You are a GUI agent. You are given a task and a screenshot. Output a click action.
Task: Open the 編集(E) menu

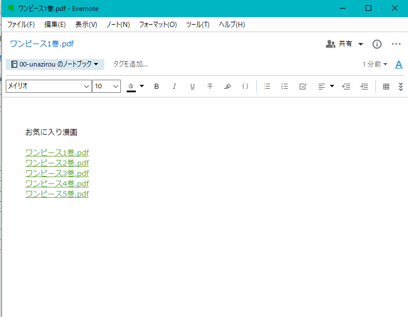[x=55, y=25]
